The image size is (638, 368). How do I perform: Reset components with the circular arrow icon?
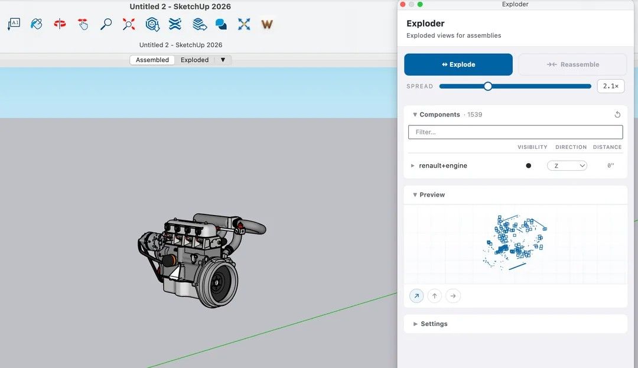[617, 115]
